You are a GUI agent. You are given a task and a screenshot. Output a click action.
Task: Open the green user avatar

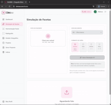(95, 12)
